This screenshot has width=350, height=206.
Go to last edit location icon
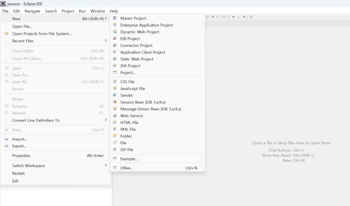point(218,17)
